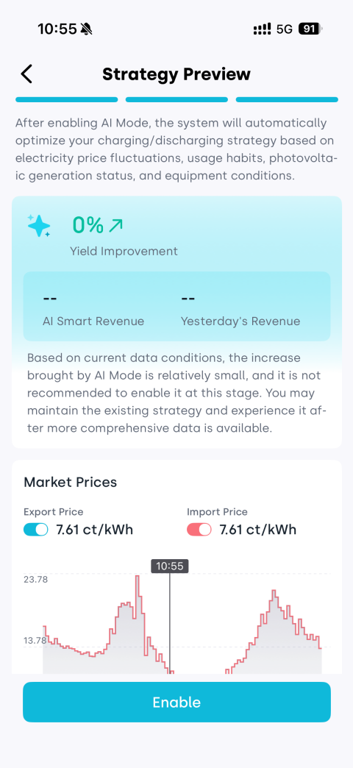353x768 pixels.
Task: Enable AI Mode with the Enable button
Action: pos(176,702)
